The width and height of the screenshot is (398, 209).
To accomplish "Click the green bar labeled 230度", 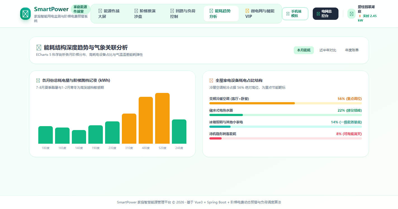I will 112,133.
